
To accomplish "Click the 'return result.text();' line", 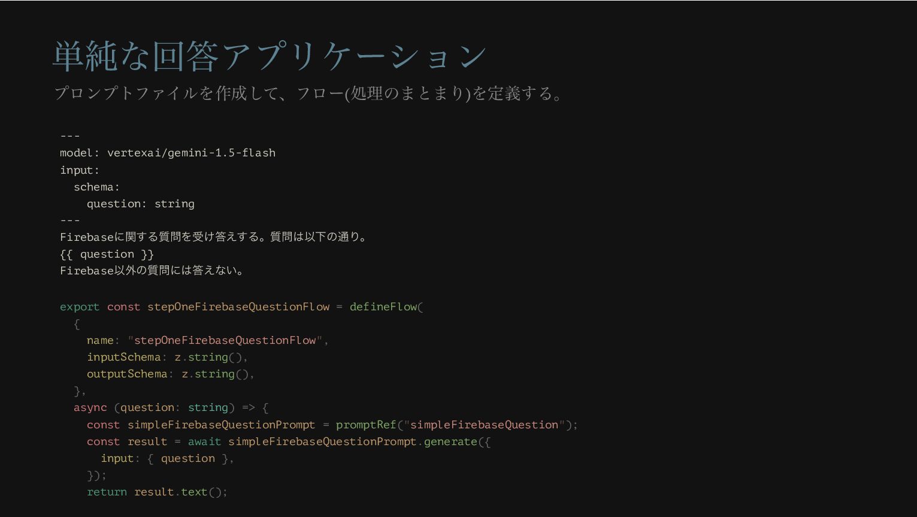I will tap(157, 492).
